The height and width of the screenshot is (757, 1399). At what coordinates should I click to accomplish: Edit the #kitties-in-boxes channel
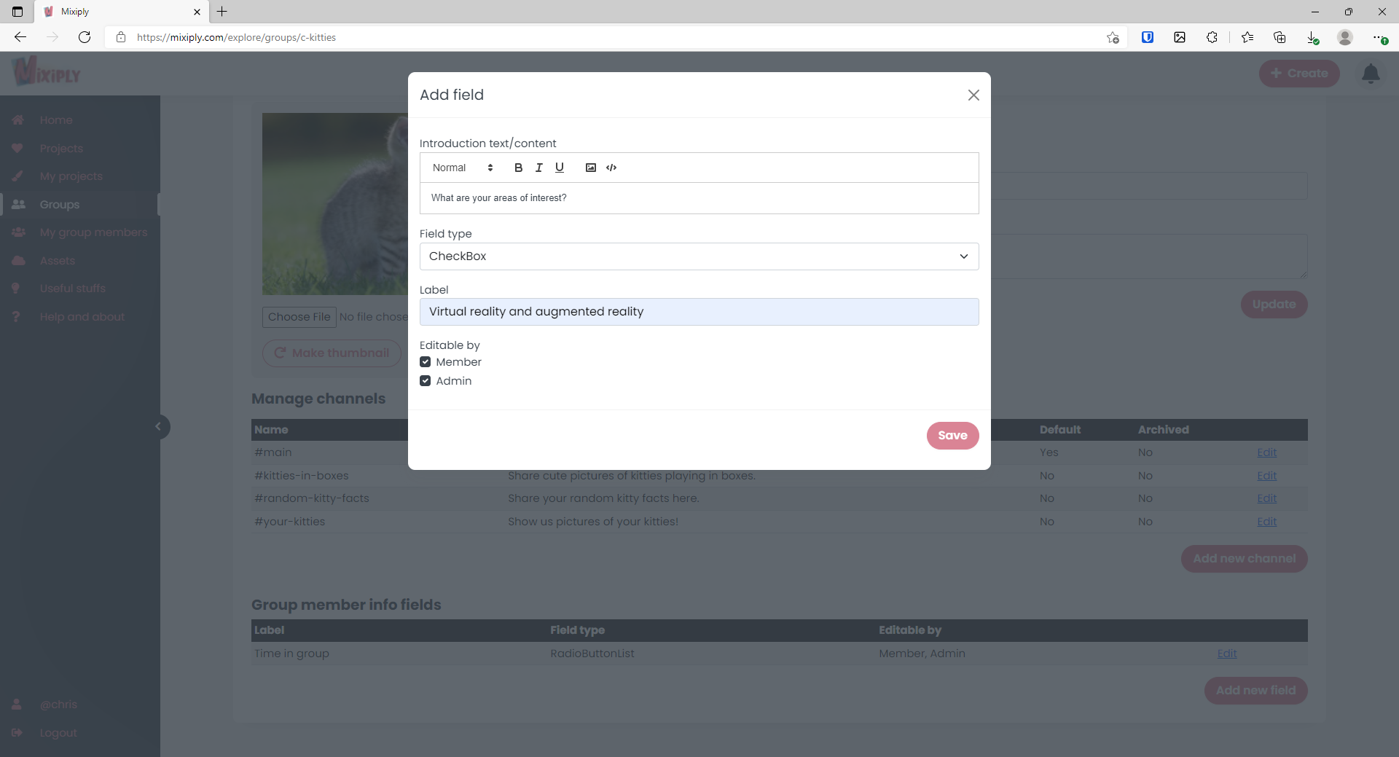(1266, 476)
